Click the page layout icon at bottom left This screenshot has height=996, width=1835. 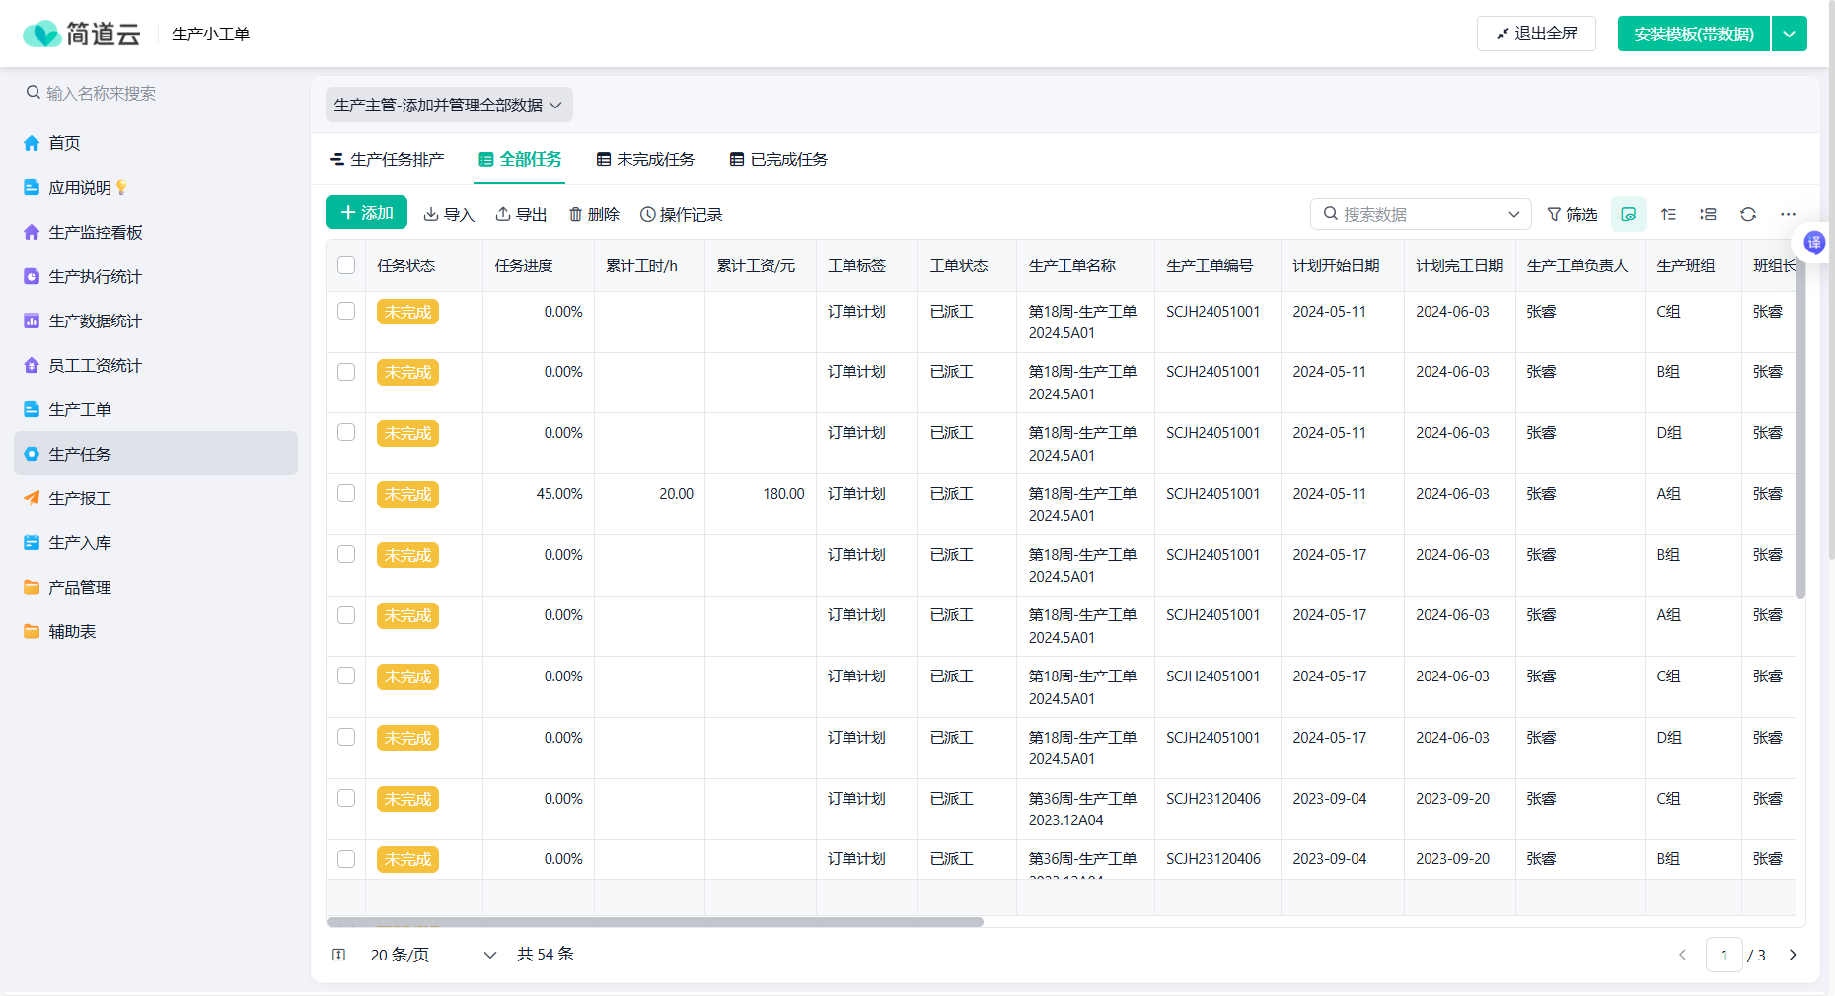pyautogui.click(x=338, y=955)
